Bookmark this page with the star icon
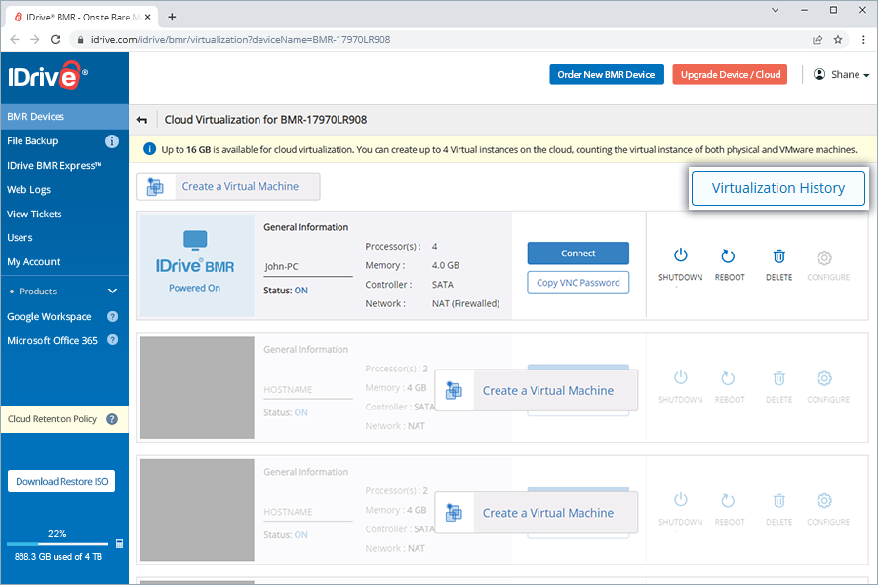The width and height of the screenshot is (878, 585). 838,40
